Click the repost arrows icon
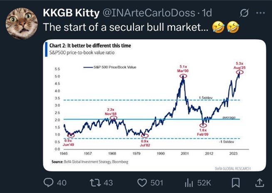272x193 pixels. tap(97, 183)
